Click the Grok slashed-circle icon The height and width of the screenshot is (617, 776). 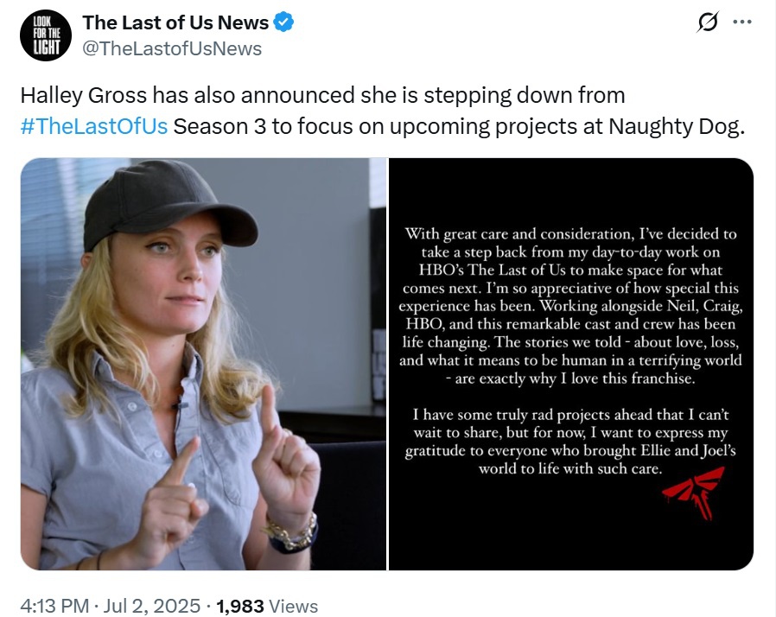708,22
